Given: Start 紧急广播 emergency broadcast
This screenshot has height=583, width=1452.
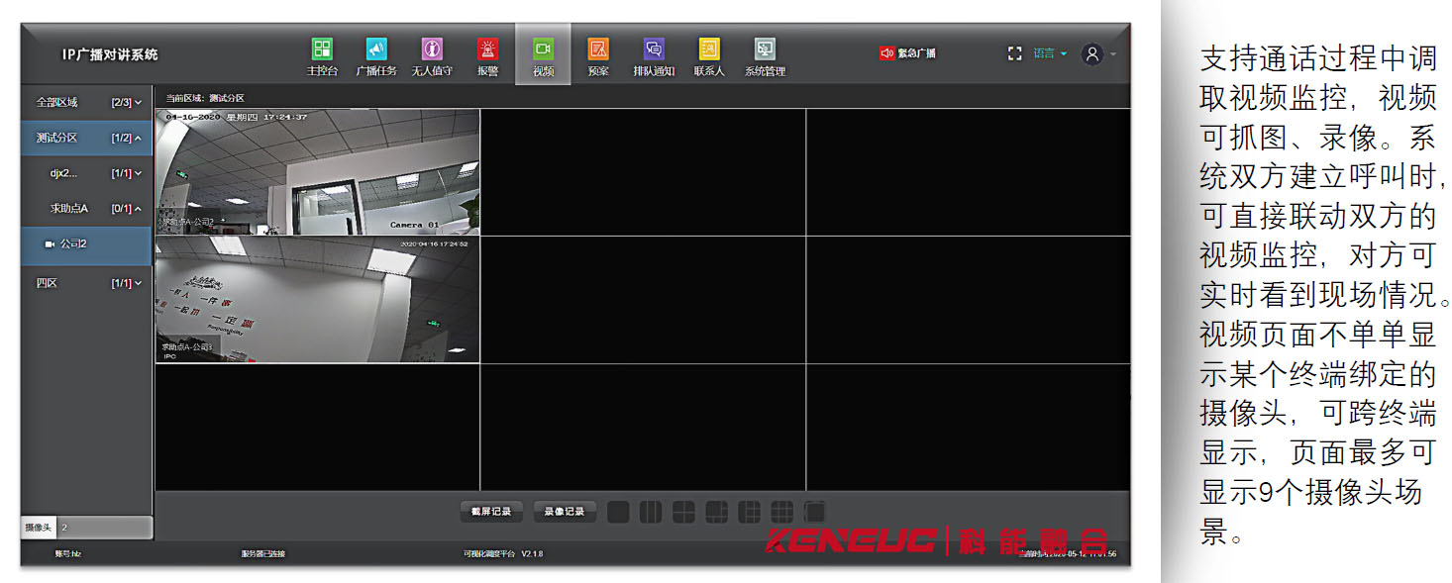Looking at the screenshot, I should [x=908, y=53].
